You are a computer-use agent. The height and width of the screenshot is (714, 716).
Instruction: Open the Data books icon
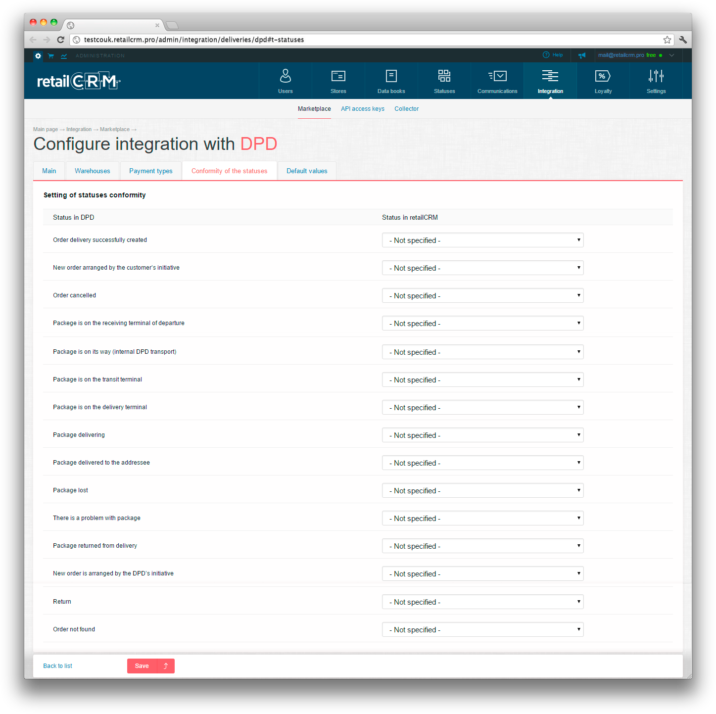coord(391,76)
